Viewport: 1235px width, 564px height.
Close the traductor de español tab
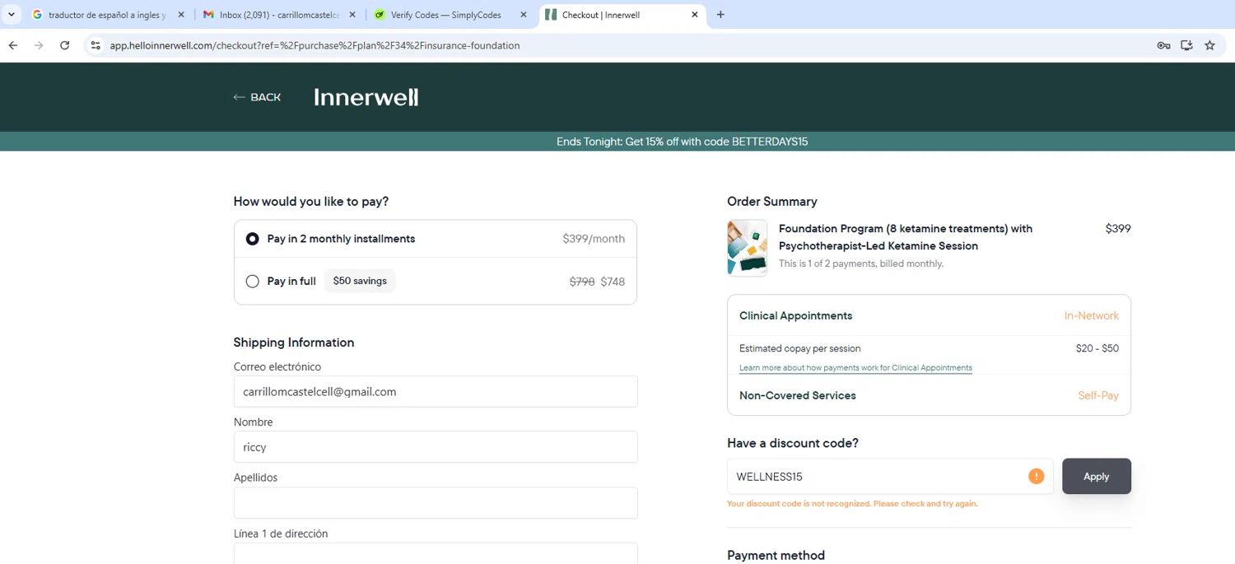[x=181, y=15]
